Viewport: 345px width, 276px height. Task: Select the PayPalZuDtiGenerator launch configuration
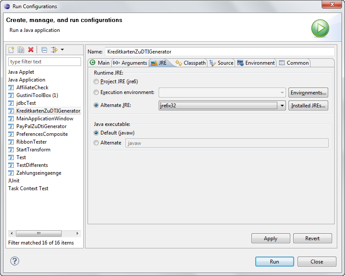coord(41,126)
